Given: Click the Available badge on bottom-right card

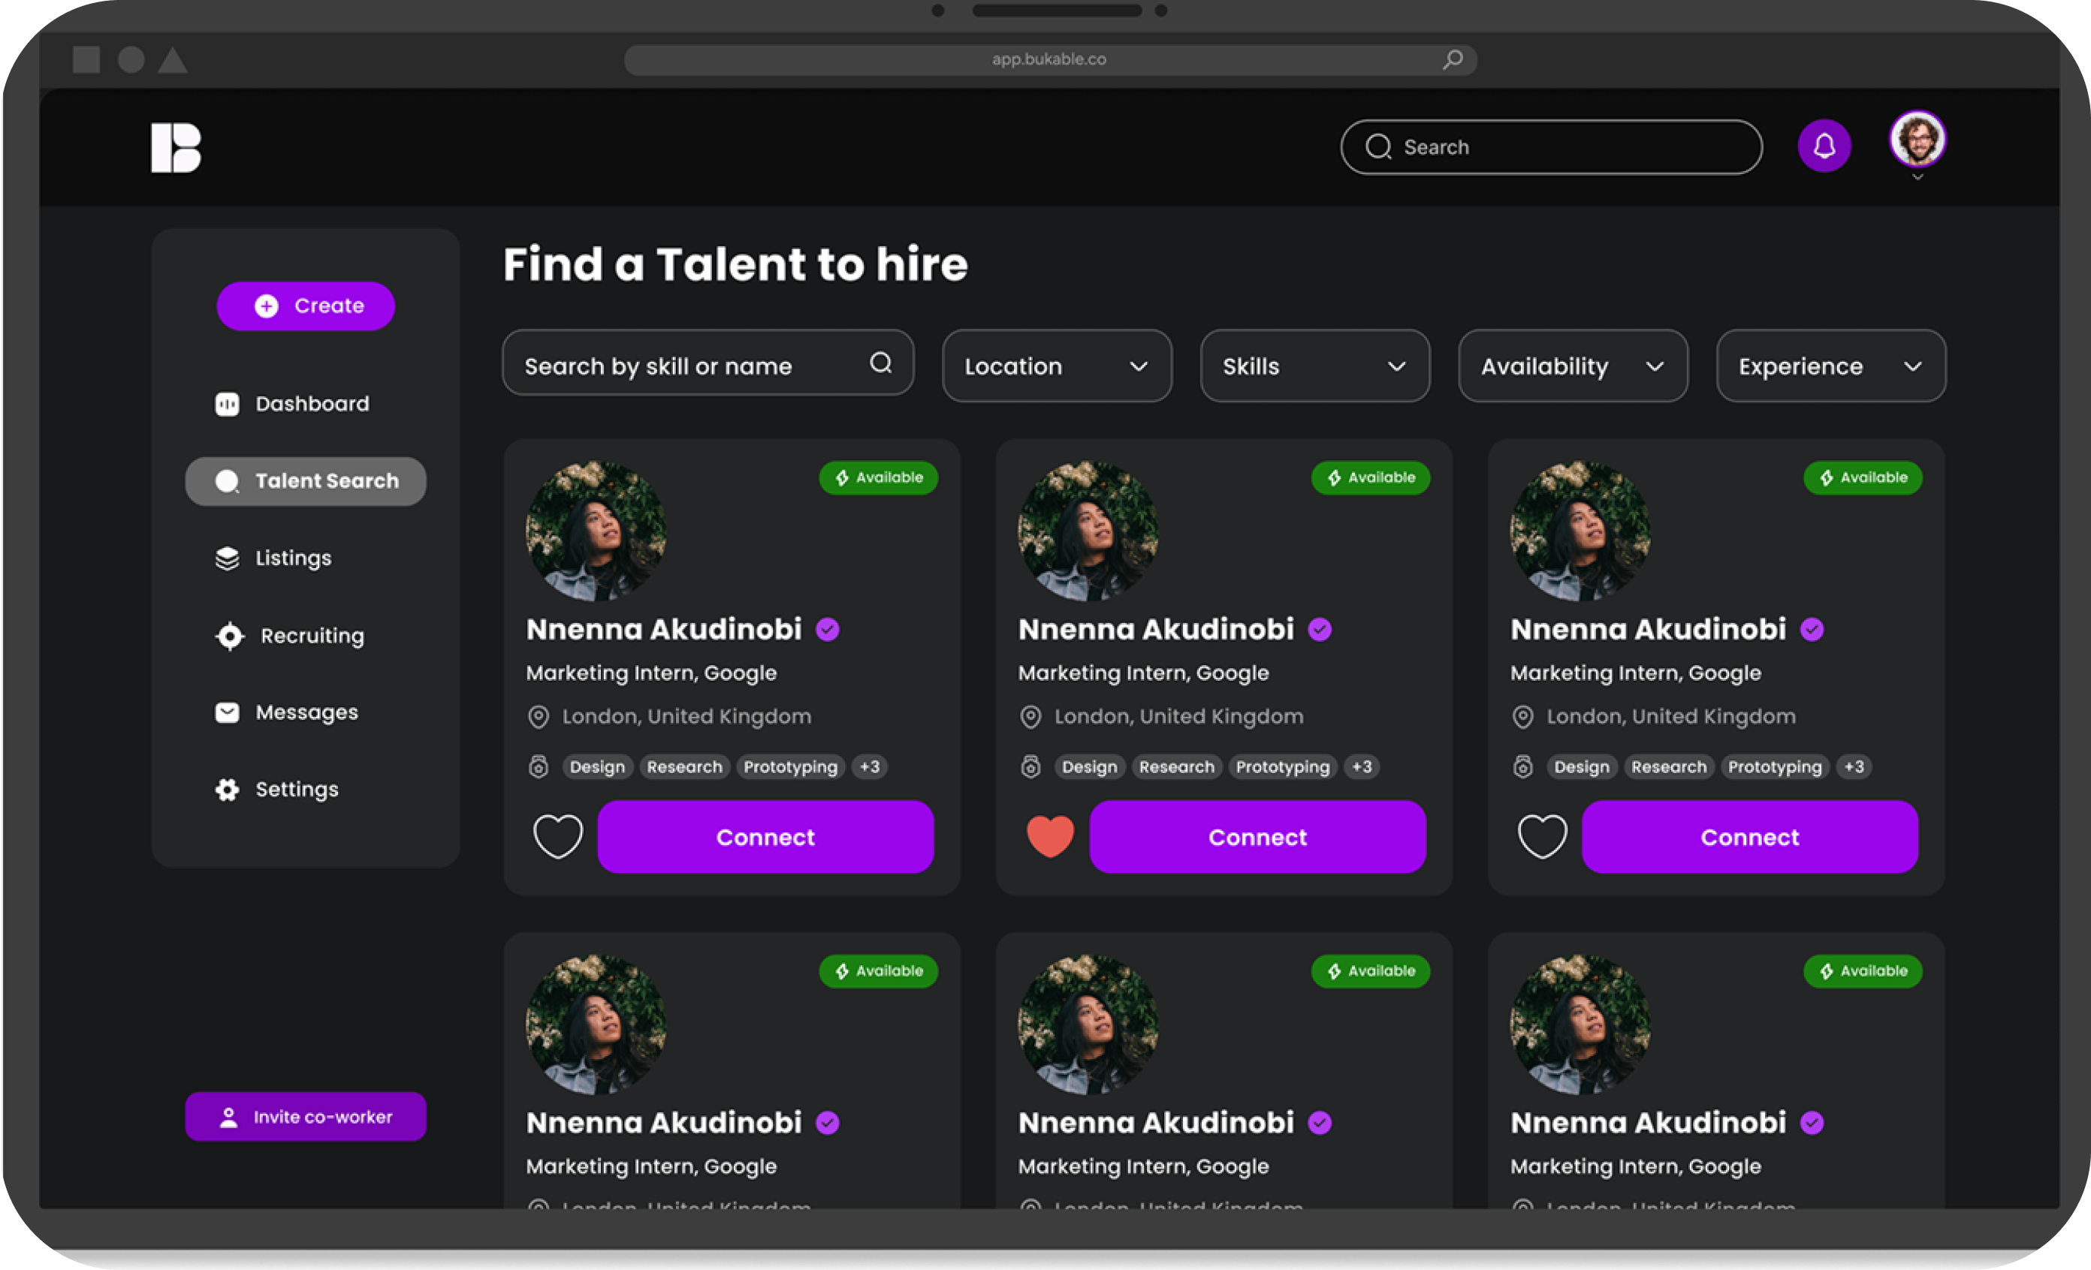Looking at the screenshot, I should [x=1863, y=971].
